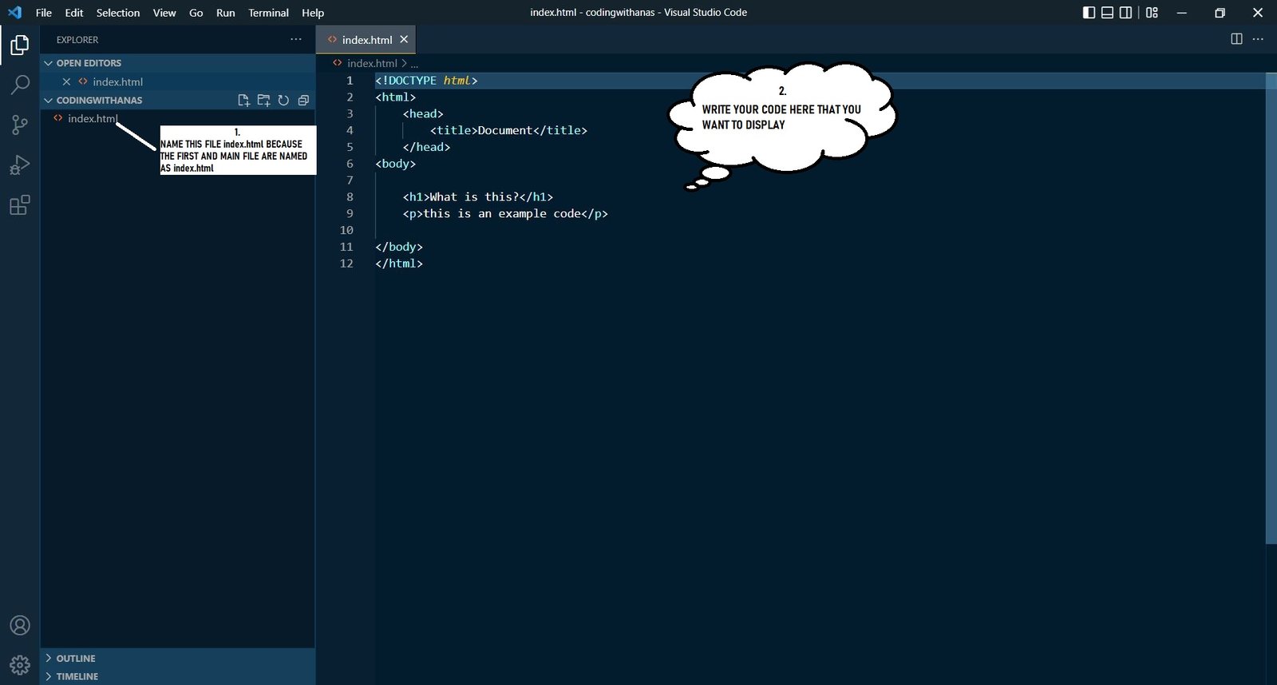Click the closing </html> tag line

[399, 263]
